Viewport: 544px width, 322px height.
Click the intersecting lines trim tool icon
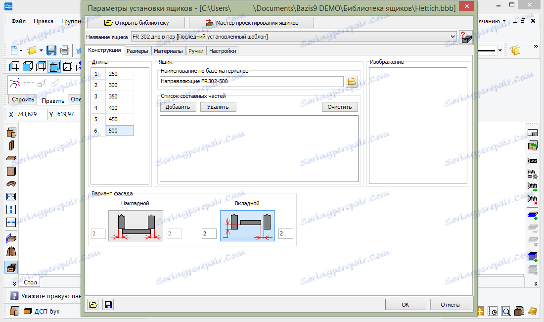[x=15, y=83]
